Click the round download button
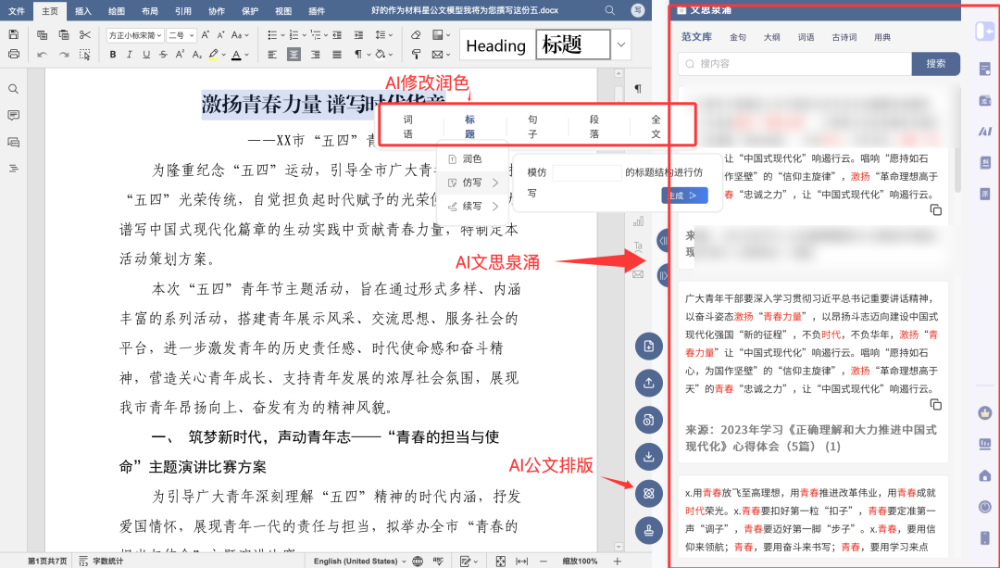 pos(648,456)
